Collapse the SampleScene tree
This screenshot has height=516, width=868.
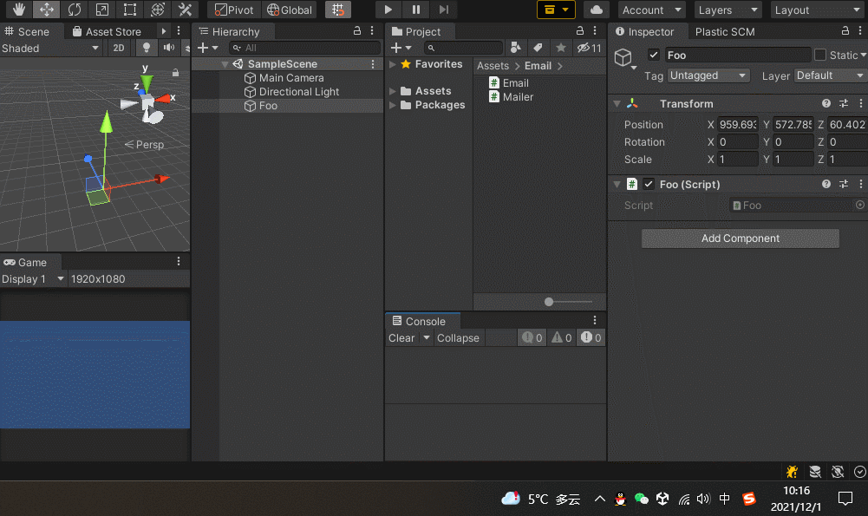pyautogui.click(x=225, y=64)
